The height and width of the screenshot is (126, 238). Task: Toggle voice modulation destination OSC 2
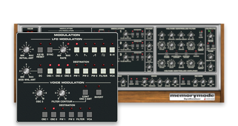54,114
